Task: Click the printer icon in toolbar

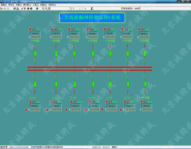Action: pyautogui.click(x=15, y=9)
